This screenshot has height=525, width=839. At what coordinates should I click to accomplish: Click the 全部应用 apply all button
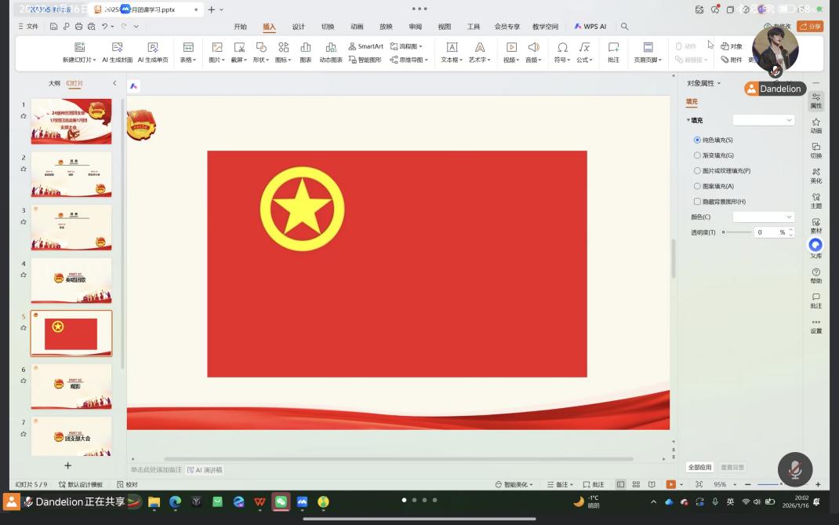pos(700,467)
